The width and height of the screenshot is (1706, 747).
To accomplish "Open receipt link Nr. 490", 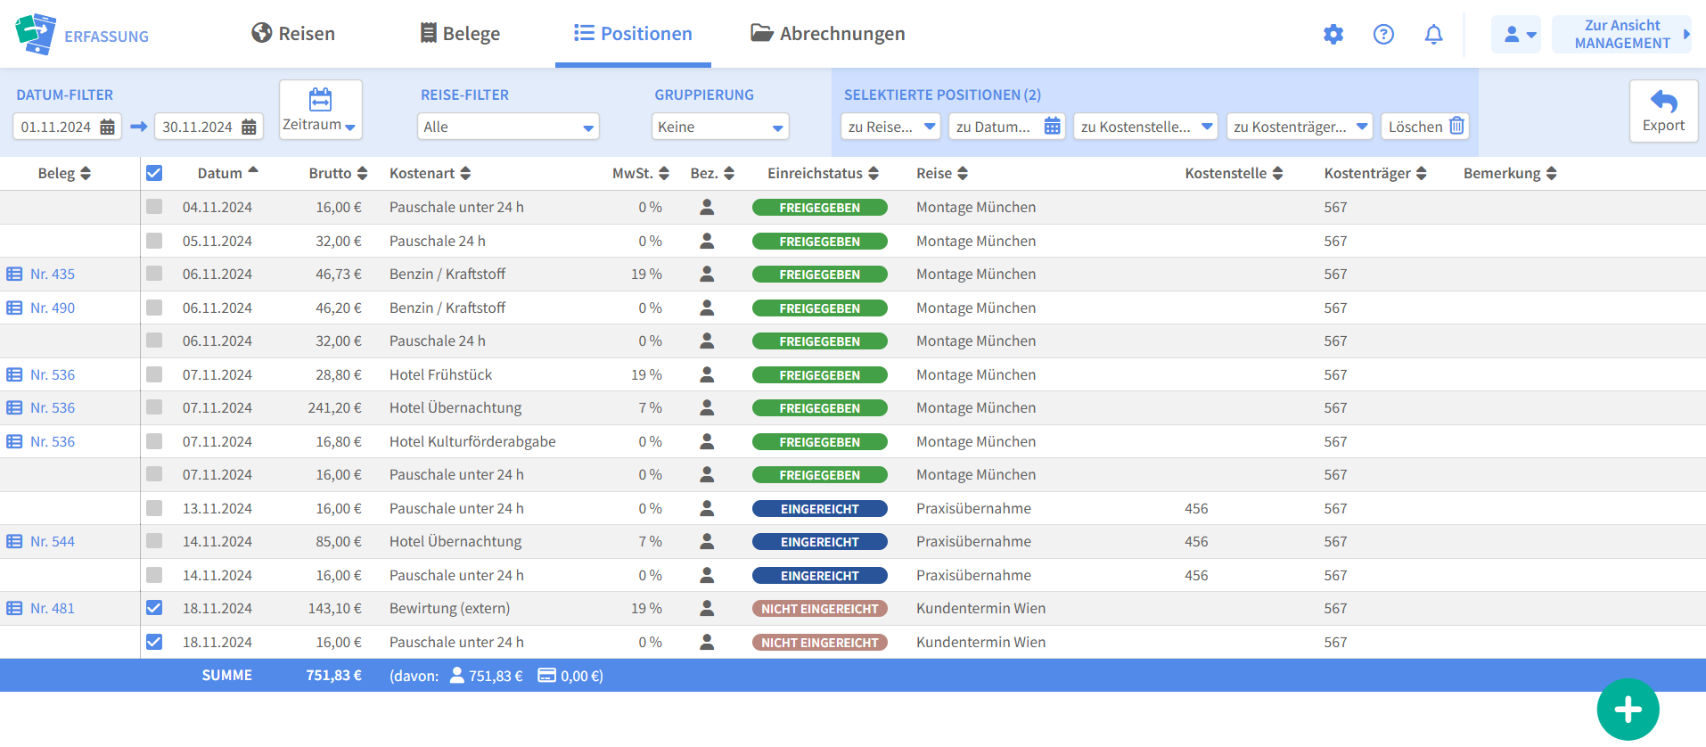I will pyautogui.click(x=53, y=308).
